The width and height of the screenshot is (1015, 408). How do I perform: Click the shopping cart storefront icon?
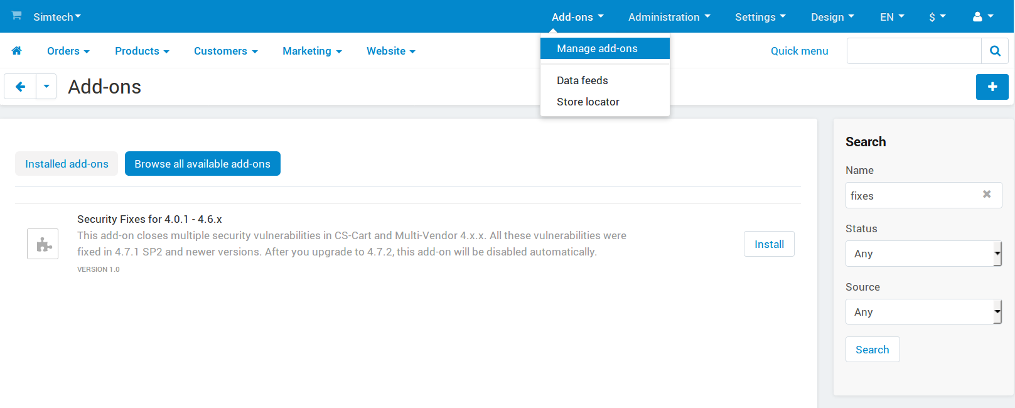tap(16, 15)
